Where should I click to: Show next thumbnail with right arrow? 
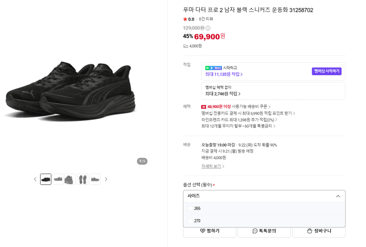point(106,179)
